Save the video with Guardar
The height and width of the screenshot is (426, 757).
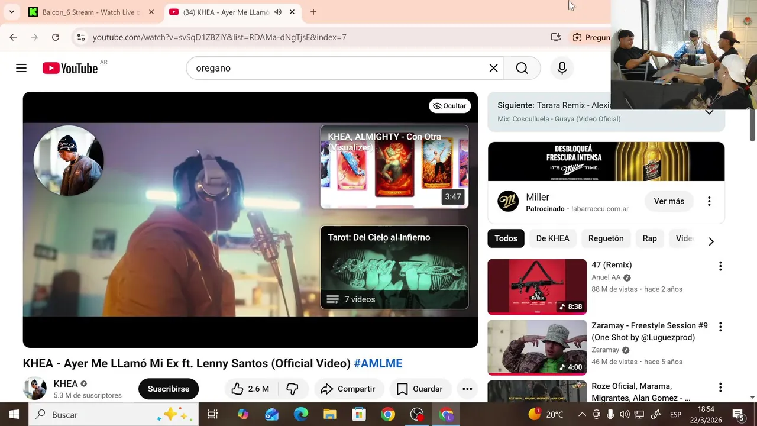[420, 389]
